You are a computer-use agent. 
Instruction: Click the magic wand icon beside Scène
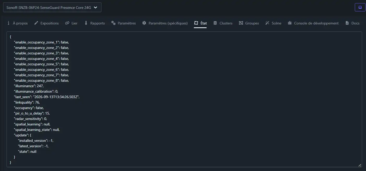coord(267,23)
